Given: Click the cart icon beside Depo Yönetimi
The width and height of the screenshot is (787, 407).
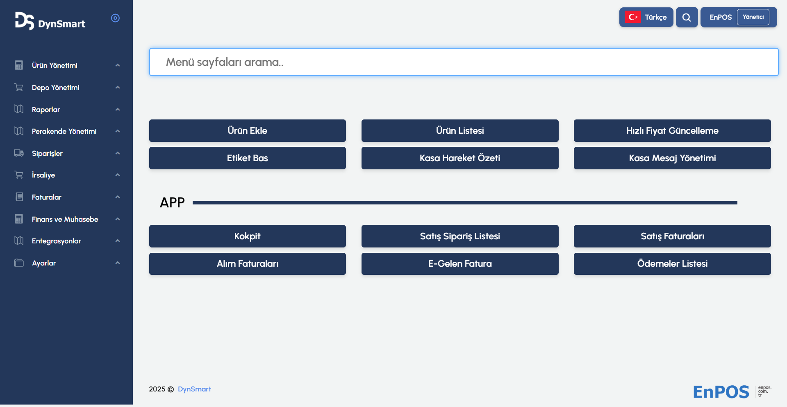Looking at the screenshot, I should (19, 88).
